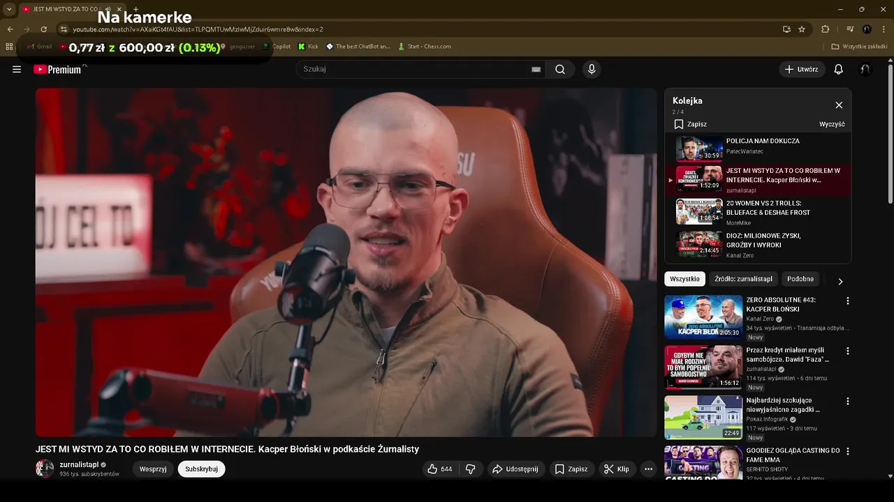894x502 pixels.
Task: Open the Chrome profile avatar
Action: click(867, 29)
